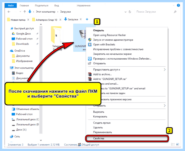Screen dimensions: 185x151
Task: Choose Исправление проблем с совместимостью
Action: 118,49
